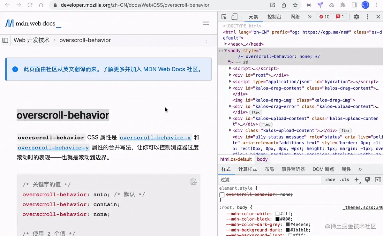The image size is (383, 236).
Task: Open DevTools customize three-dot menu
Action: (x=368, y=17)
